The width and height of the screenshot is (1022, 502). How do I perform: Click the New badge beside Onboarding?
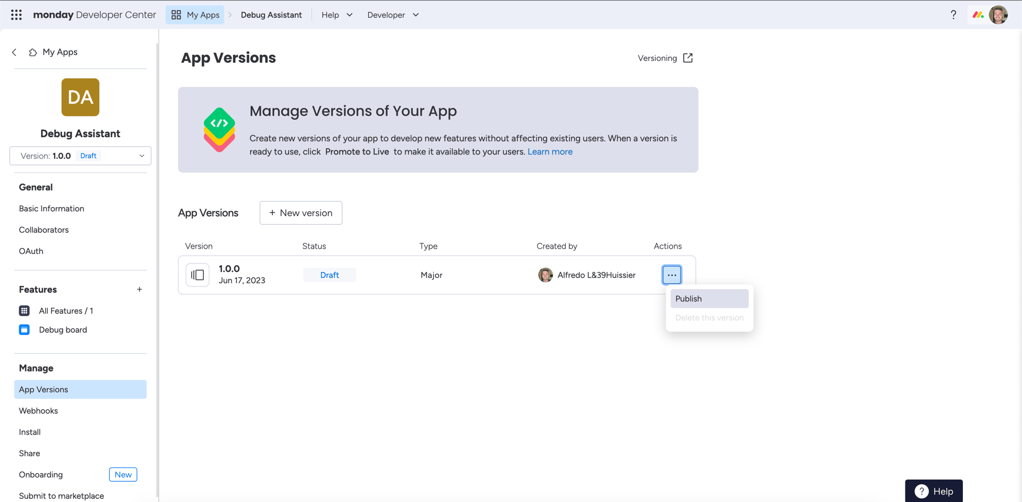coord(123,475)
